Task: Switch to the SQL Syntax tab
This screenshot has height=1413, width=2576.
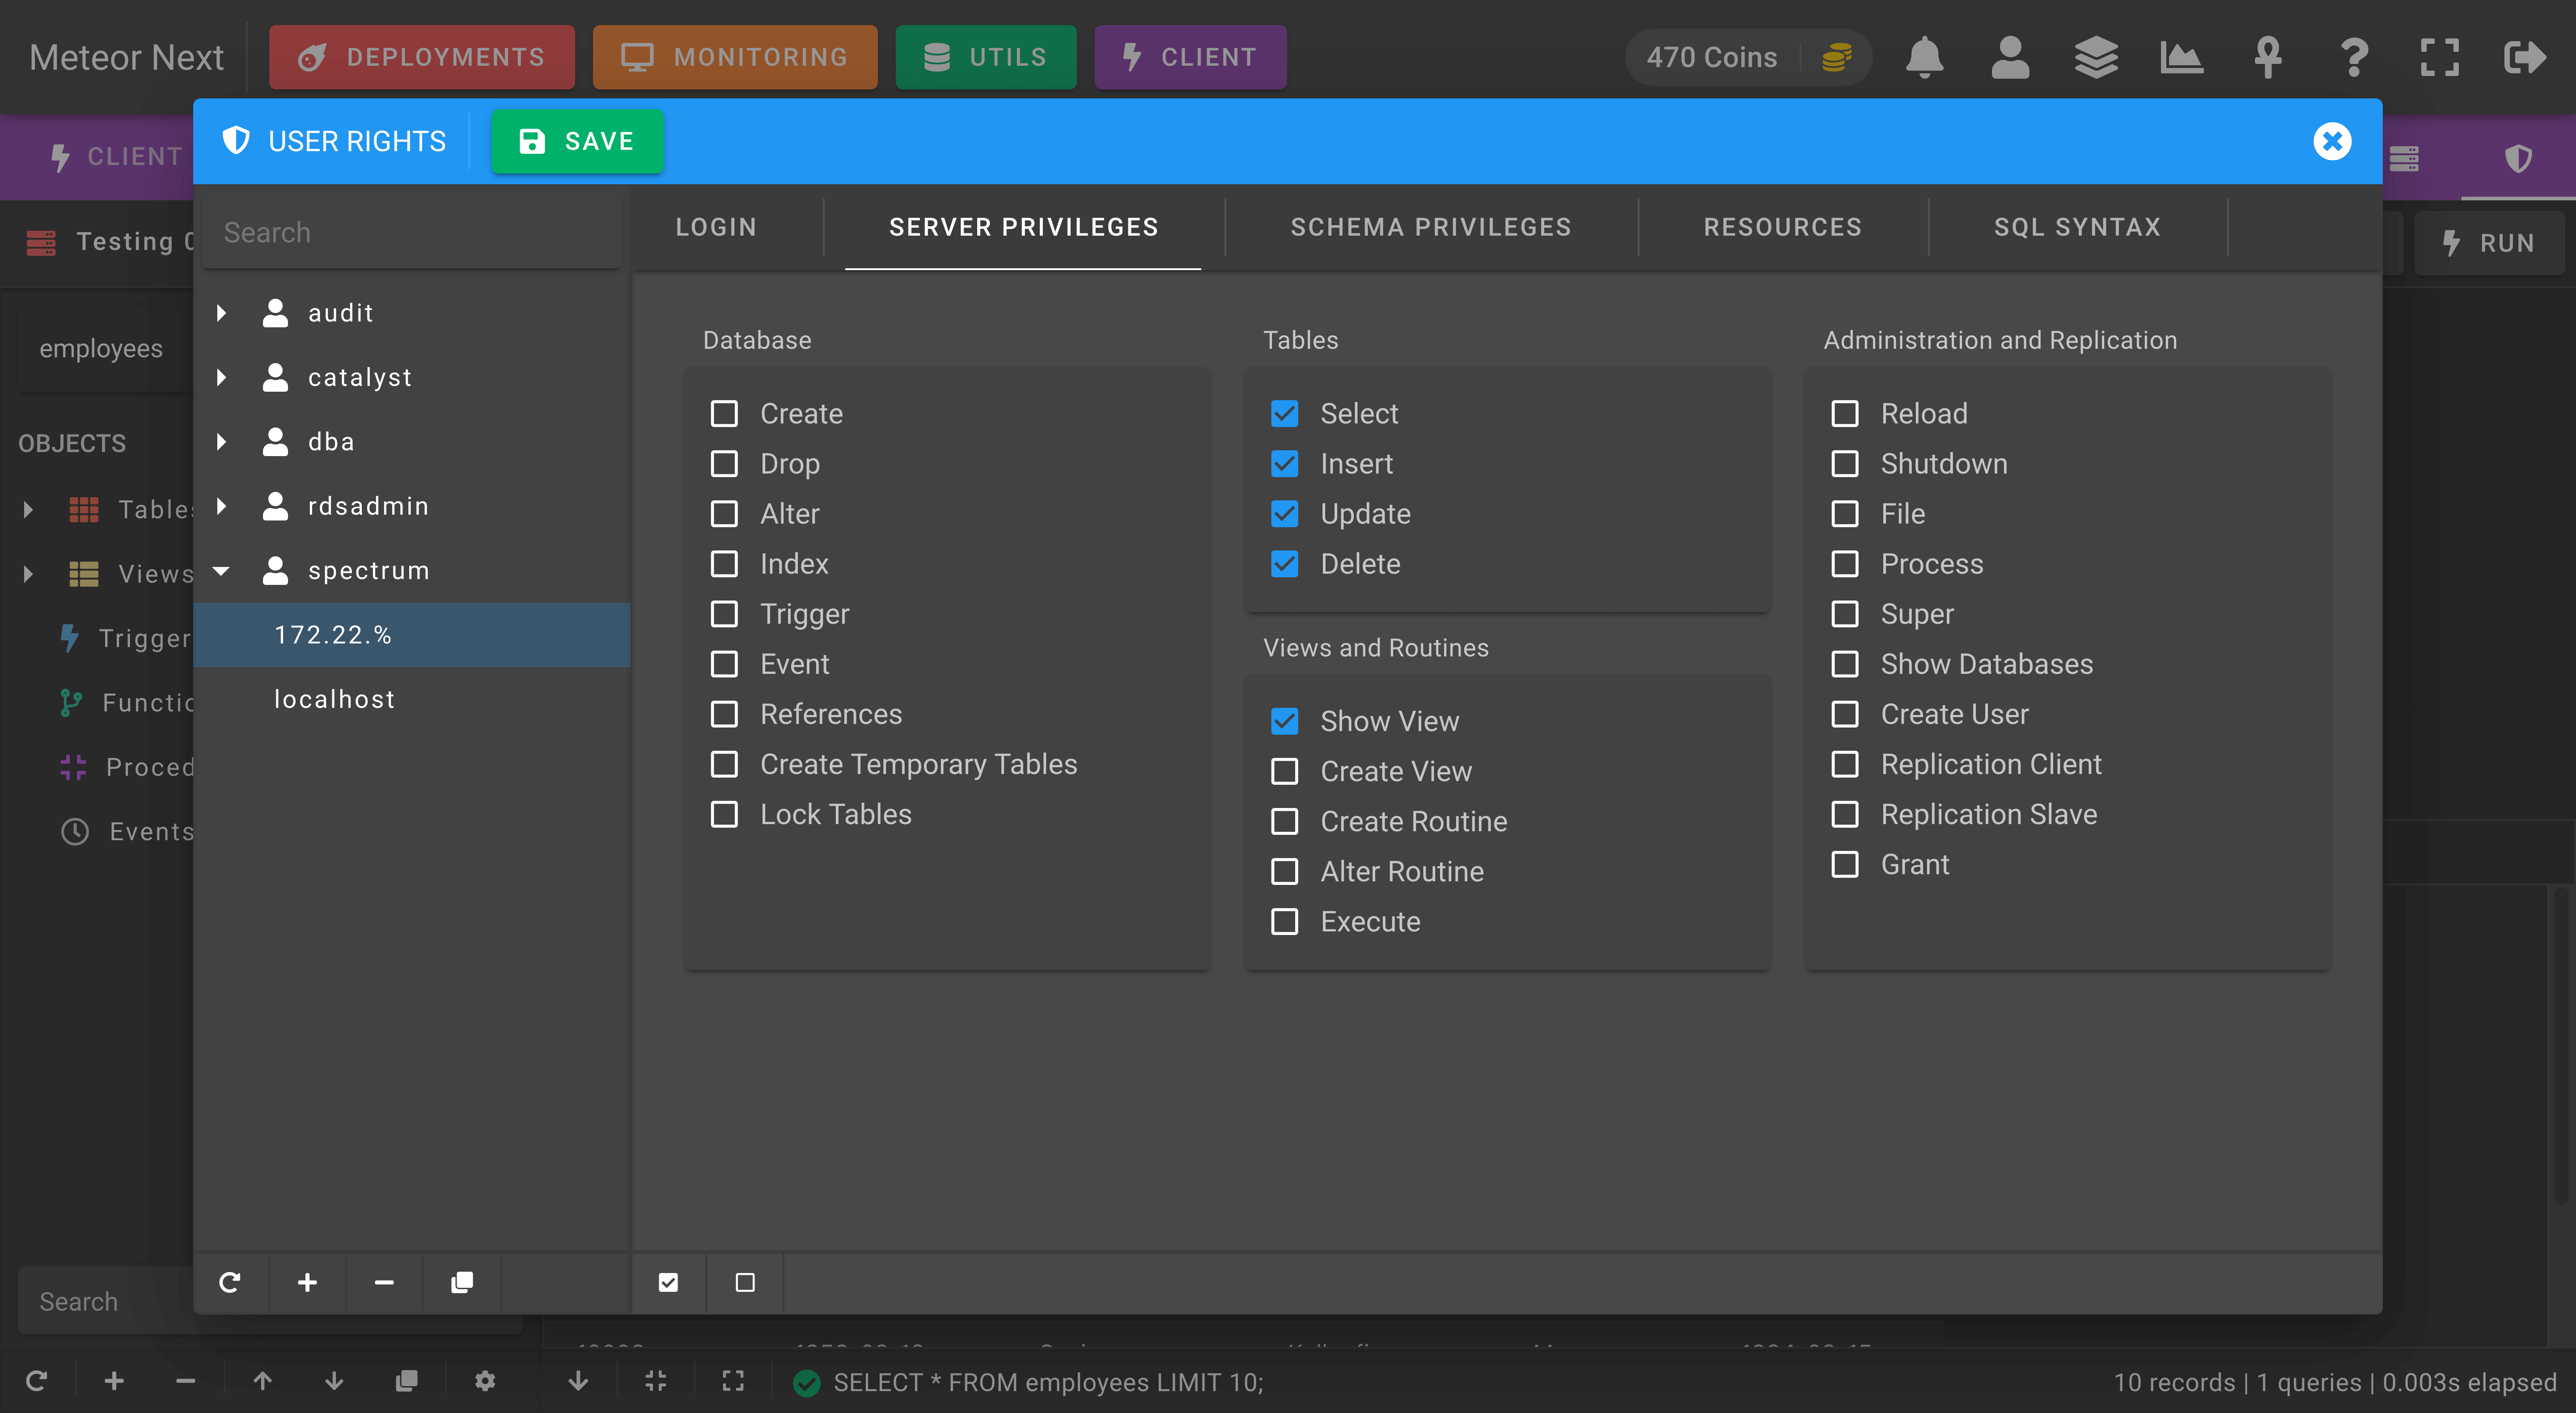Action: point(2078,227)
